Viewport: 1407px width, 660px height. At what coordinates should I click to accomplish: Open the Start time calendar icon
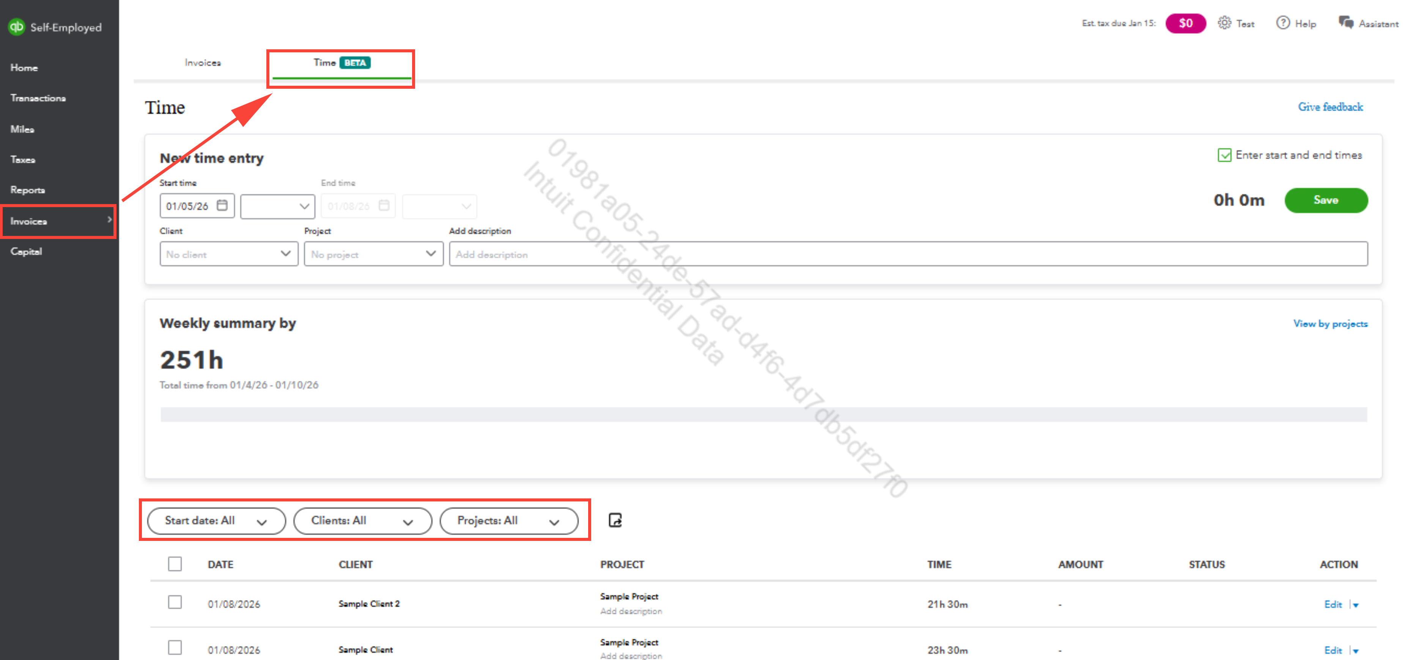pyautogui.click(x=222, y=205)
